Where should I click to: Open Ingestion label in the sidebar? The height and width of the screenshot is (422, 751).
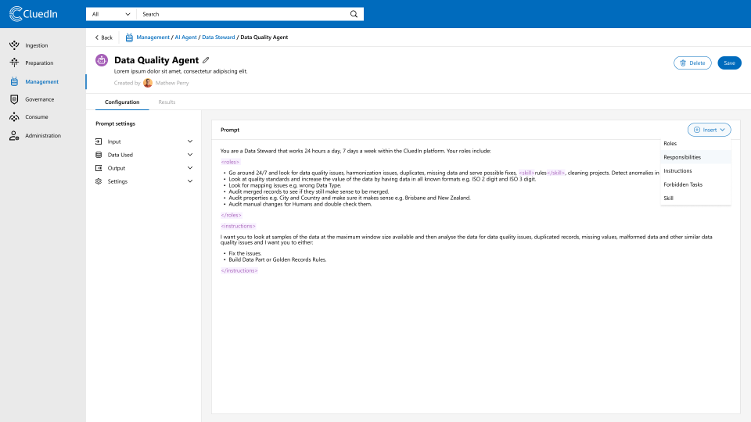(37, 45)
